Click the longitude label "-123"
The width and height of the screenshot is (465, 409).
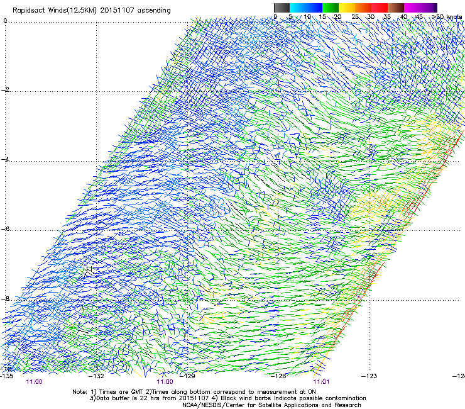click(x=369, y=376)
